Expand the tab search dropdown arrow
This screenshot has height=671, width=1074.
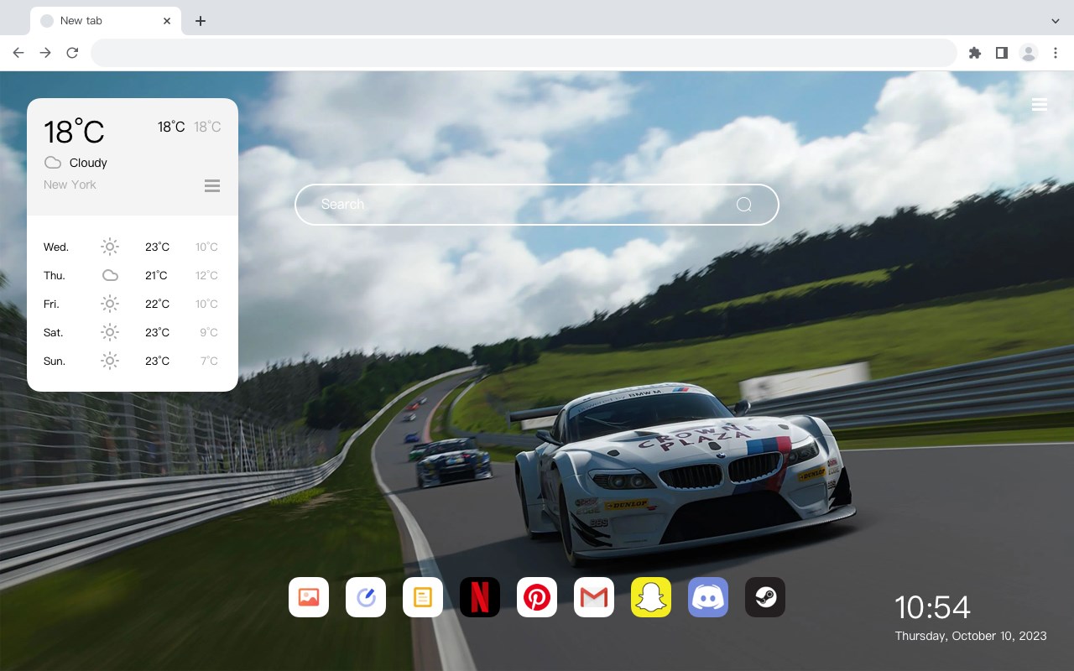(1056, 21)
